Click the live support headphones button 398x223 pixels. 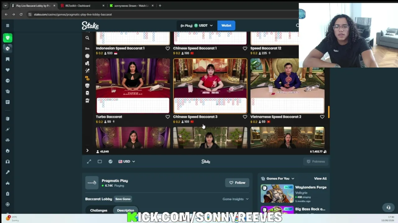388,208
